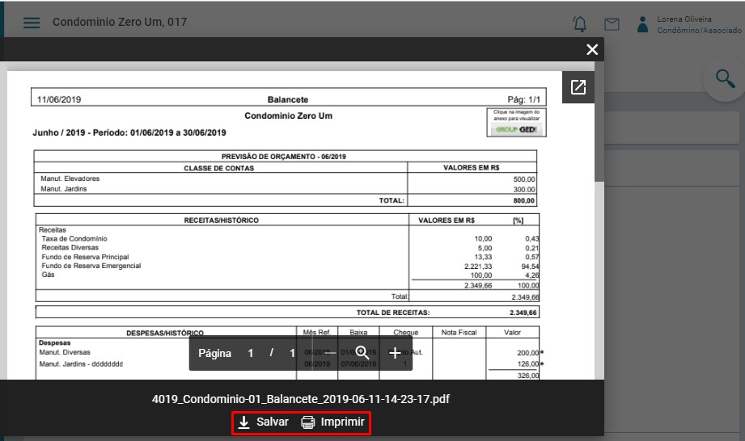Click the user profile avatar icon

pyautogui.click(x=642, y=24)
